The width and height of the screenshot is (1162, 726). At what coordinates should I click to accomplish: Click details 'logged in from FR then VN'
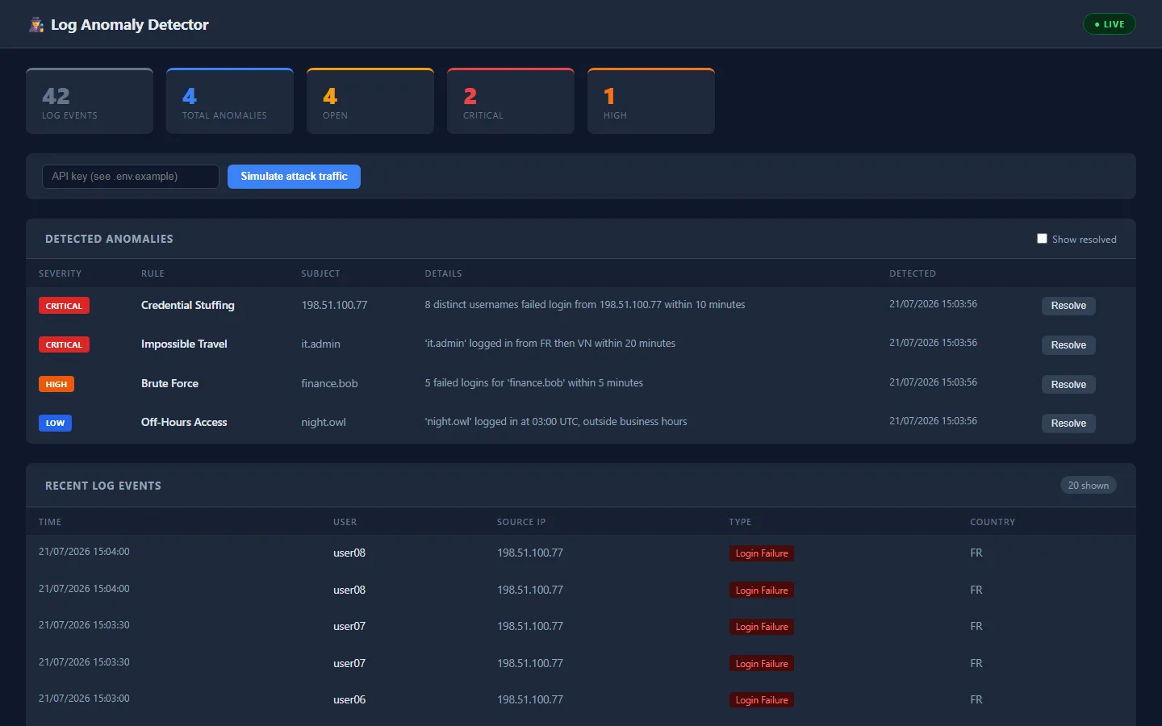pyautogui.click(x=550, y=344)
